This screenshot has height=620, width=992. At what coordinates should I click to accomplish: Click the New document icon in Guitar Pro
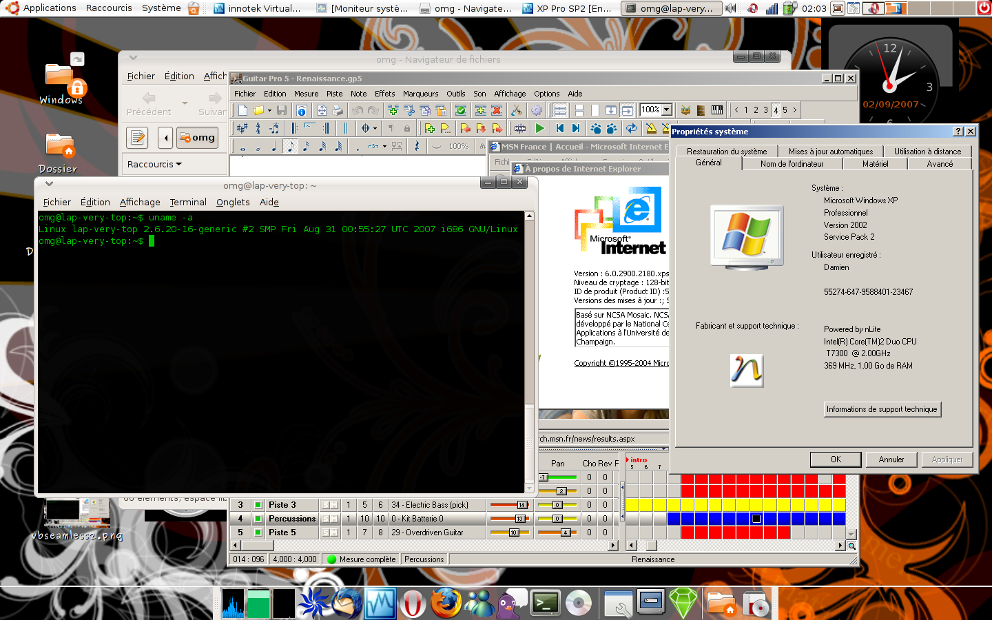point(242,110)
